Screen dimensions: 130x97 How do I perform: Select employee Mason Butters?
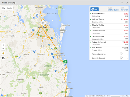click(x=109, y=15)
